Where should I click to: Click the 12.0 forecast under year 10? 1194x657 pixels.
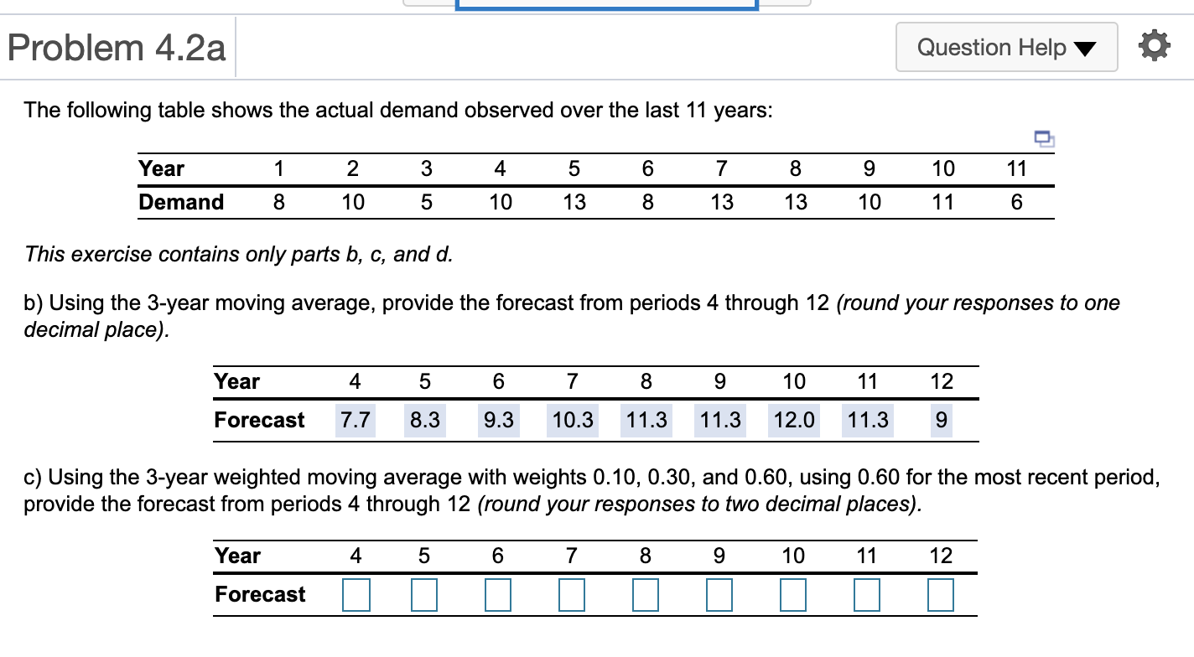(793, 420)
